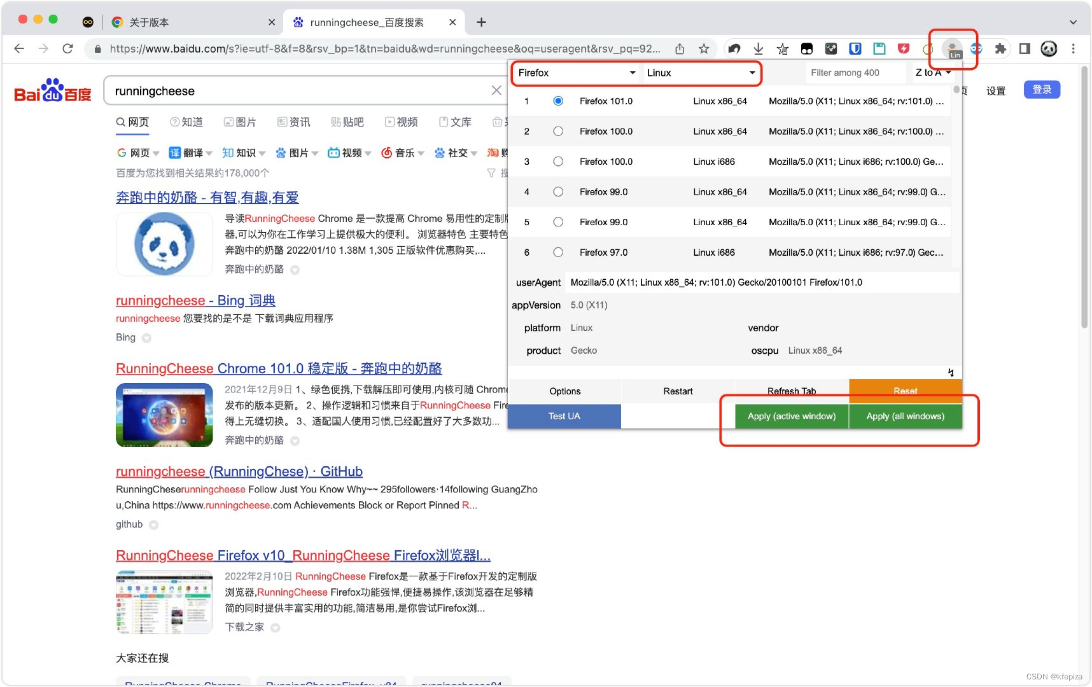The image size is (1092, 687).
Task: Open the 奔跑中的奶酪 - 有智,有趣,有爱 result link
Action: (207, 198)
